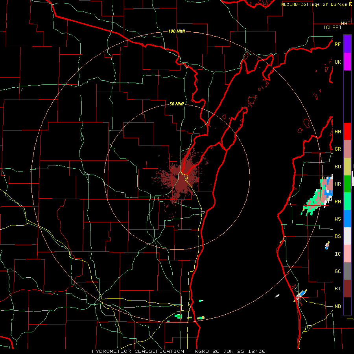Click the 'GR' legend label
Screen dimensions: 354x354
(337, 149)
